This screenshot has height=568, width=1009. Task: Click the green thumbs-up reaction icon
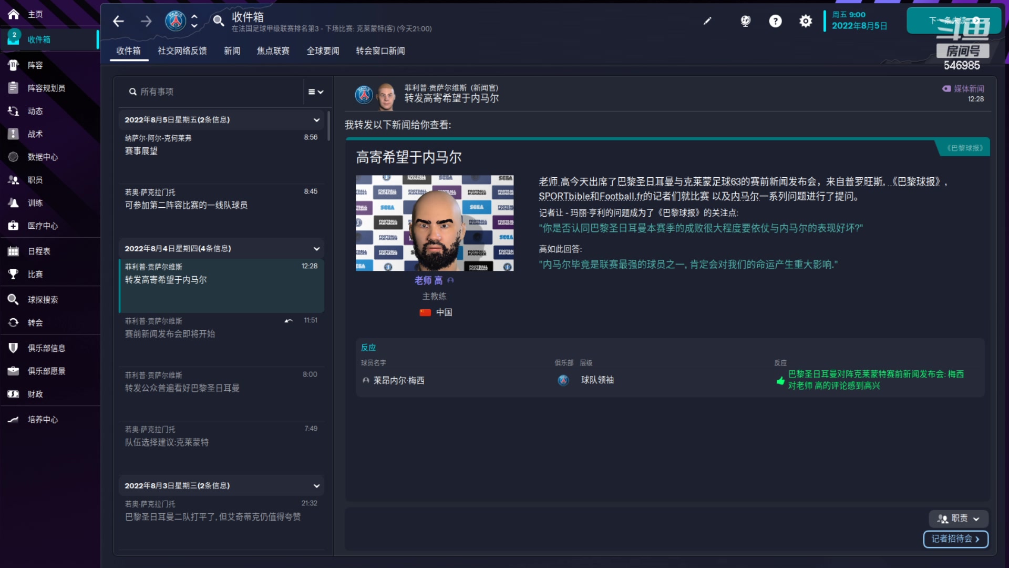(780, 381)
